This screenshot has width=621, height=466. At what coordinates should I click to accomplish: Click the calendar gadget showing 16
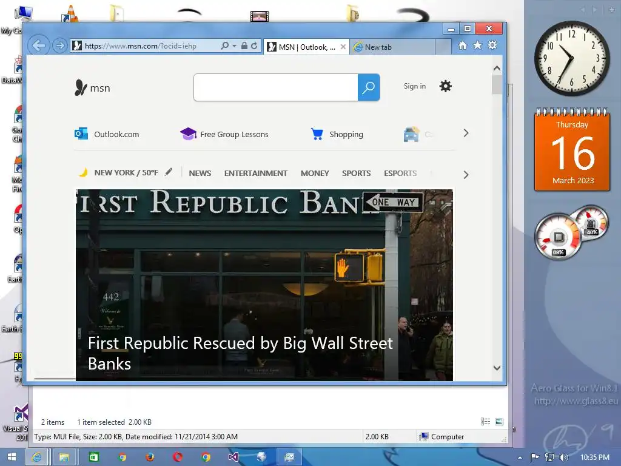(x=572, y=149)
